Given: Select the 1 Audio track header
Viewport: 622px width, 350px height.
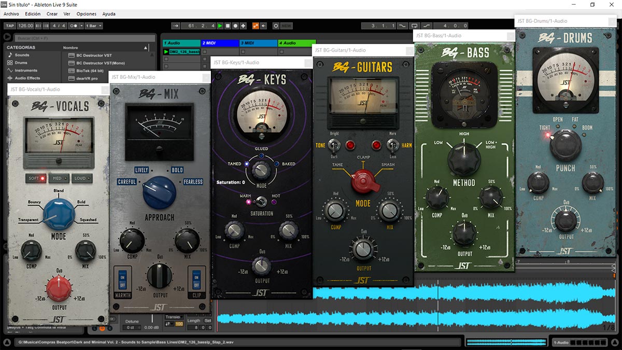Looking at the screenshot, I should click(181, 43).
